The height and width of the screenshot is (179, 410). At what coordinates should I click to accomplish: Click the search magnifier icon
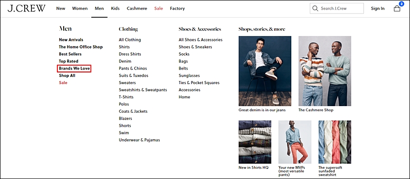315,8
